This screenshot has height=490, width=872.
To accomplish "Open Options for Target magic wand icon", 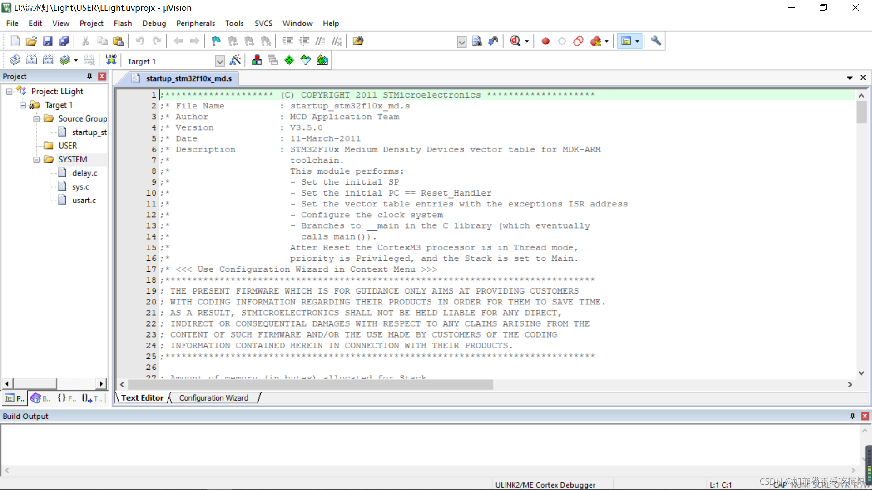I will [x=235, y=60].
